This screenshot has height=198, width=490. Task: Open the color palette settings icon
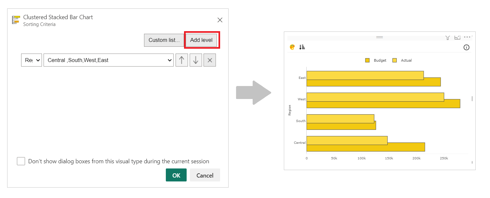point(292,47)
